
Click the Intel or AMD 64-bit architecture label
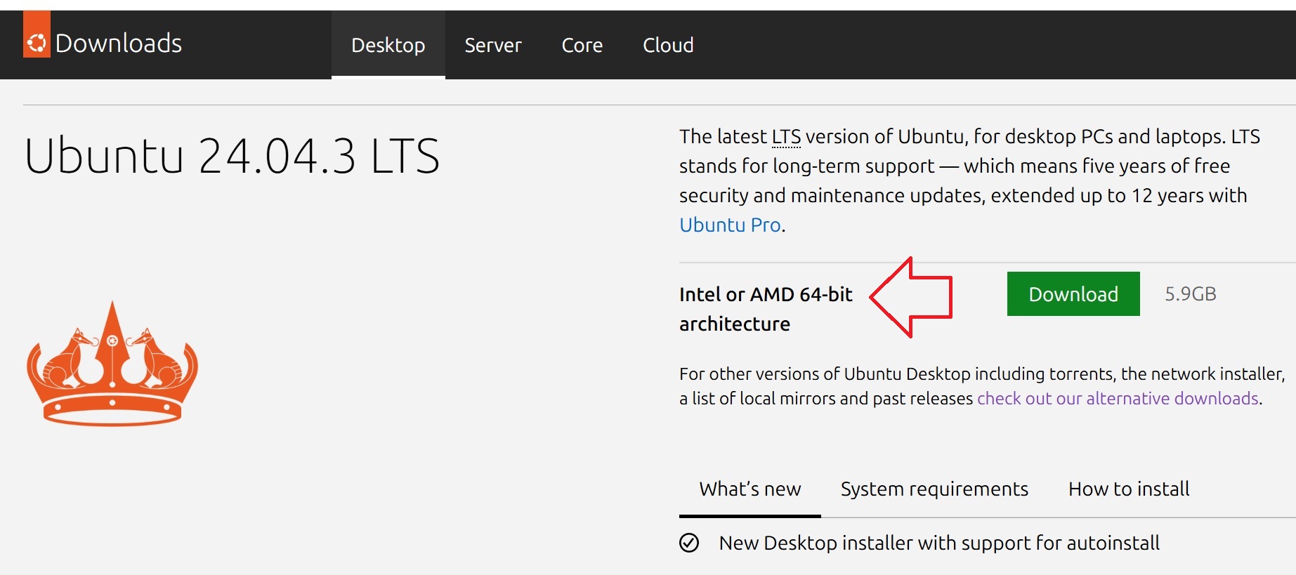click(x=765, y=309)
